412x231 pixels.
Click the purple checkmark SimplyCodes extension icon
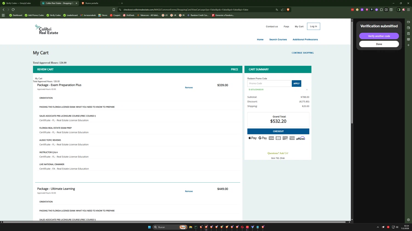coord(377,10)
